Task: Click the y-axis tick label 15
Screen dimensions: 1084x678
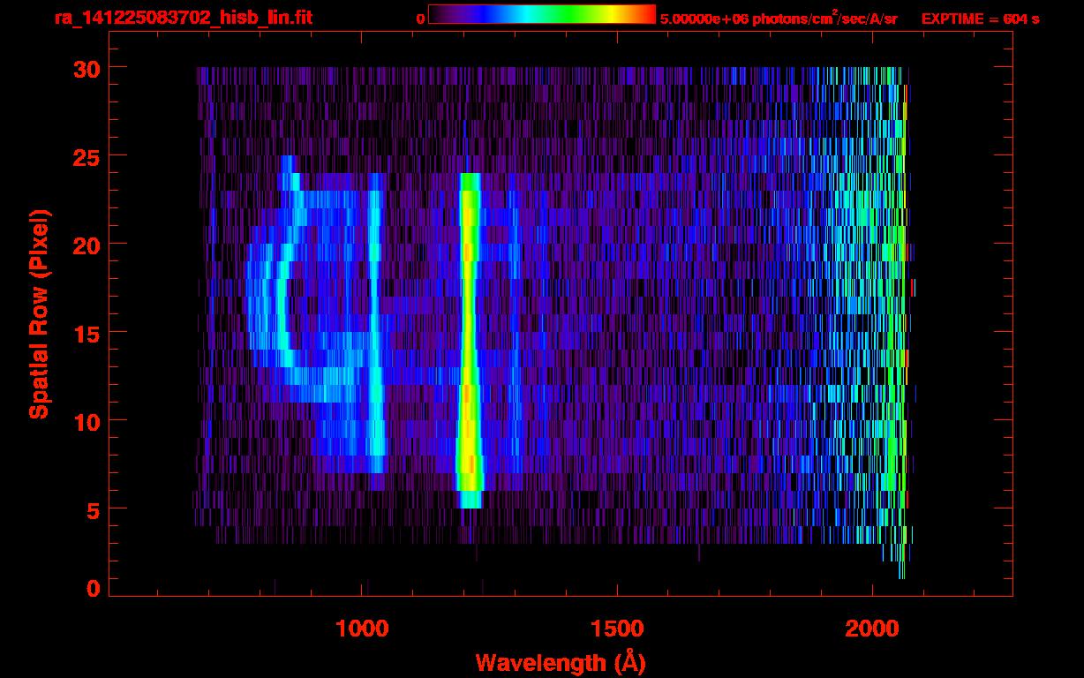Action: tap(87, 333)
